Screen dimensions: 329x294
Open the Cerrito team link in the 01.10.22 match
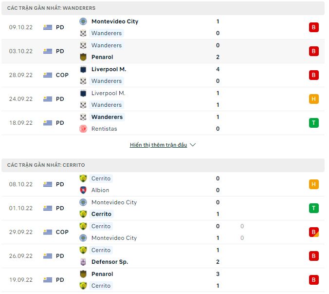point(101,214)
